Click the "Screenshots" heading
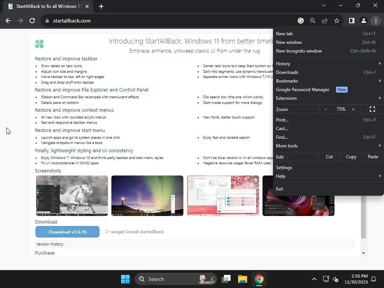 coord(48,171)
